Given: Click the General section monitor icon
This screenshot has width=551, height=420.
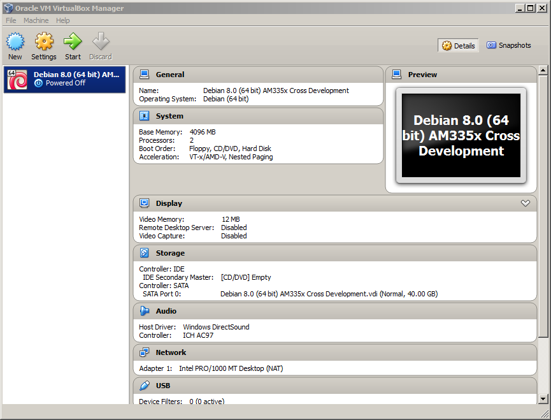Looking at the screenshot, I should tap(145, 74).
